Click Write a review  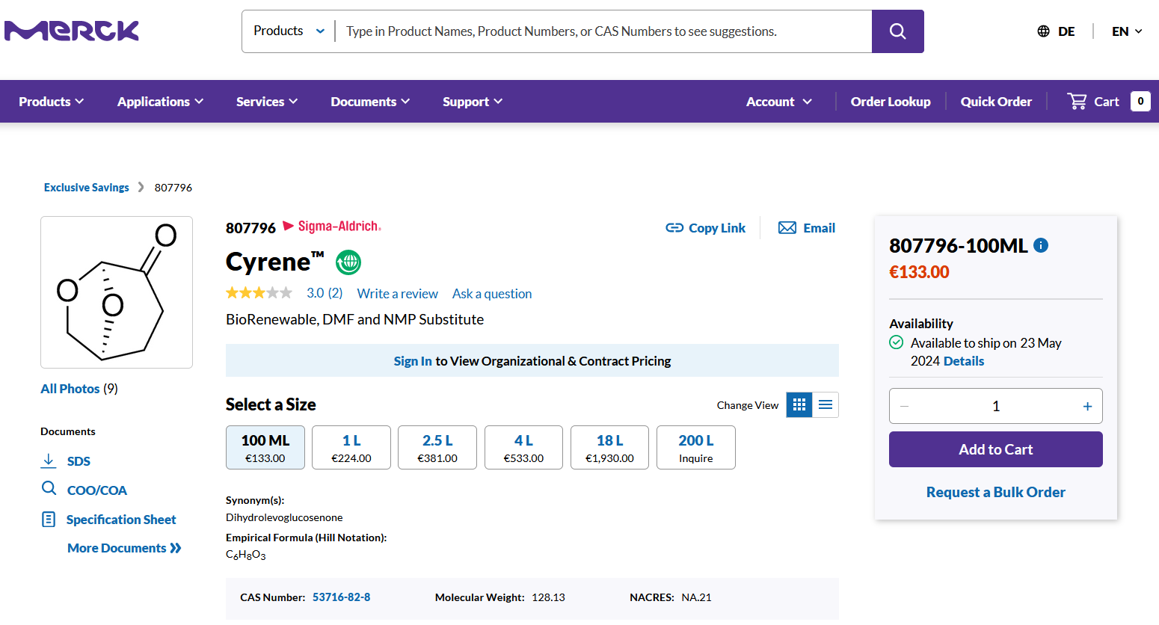tap(398, 294)
